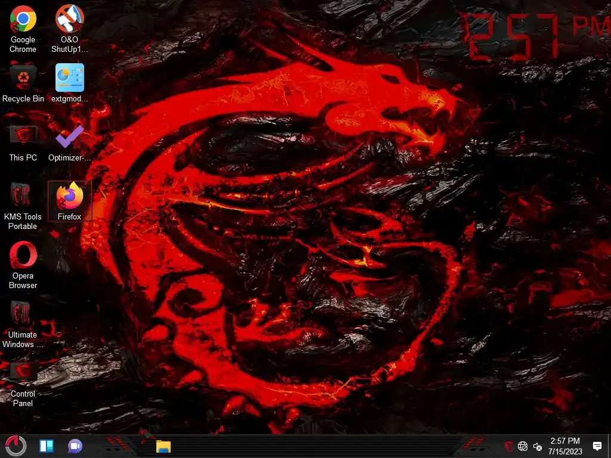Image resolution: width=611 pixels, height=458 pixels.
Task: Open network globe status in tray
Action: click(x=523, y=446)
